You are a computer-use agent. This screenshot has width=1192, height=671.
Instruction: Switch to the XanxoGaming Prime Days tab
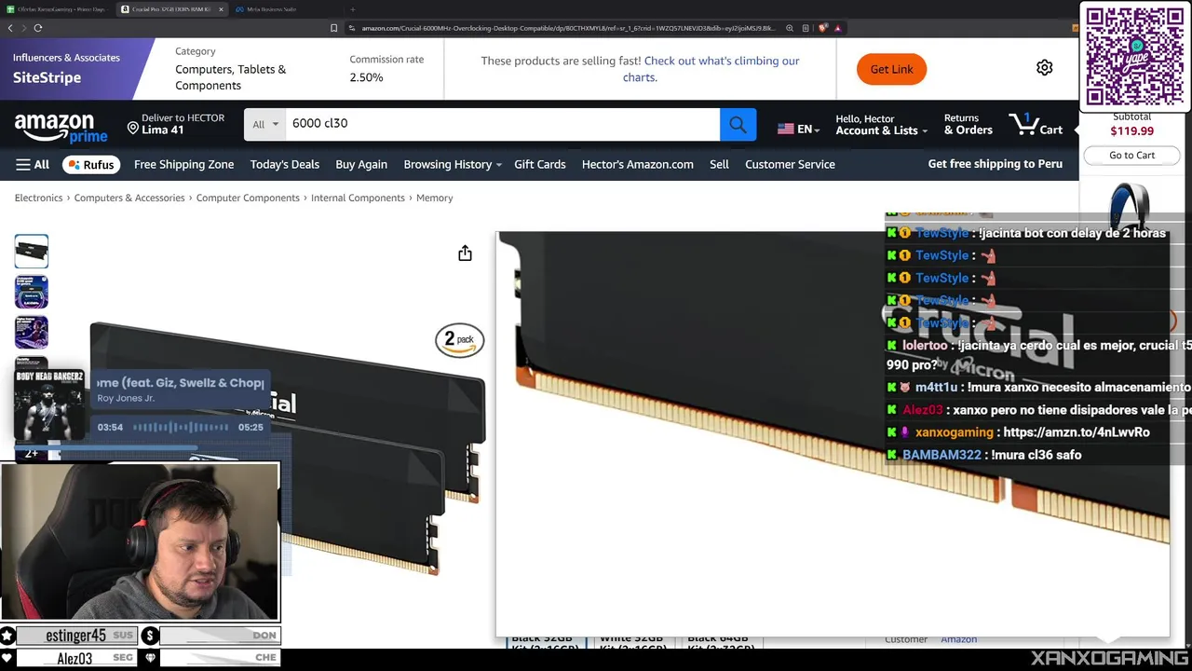tap(56, 9)
